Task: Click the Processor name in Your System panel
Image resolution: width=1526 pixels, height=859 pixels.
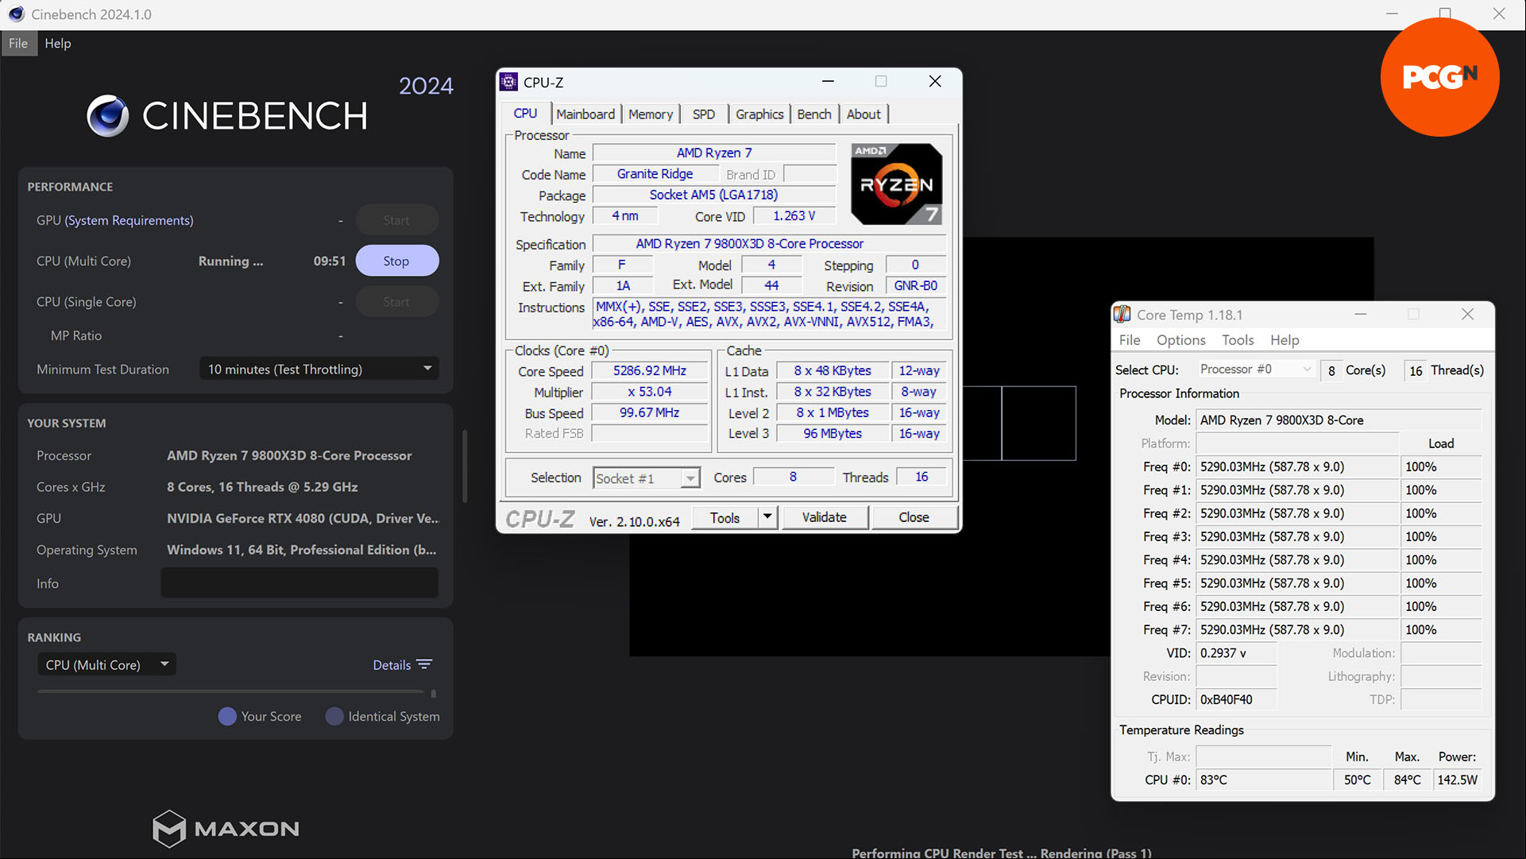Action: pyautogui.click(x=289, y=455)
